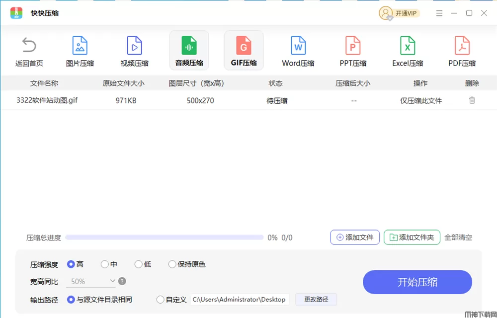
Task: Select custom (自定义) output path radio
Action: [x=160, y=300]
